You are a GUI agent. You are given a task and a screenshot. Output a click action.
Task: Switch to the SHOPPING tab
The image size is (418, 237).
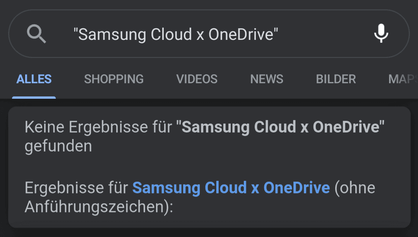(114, 79)
